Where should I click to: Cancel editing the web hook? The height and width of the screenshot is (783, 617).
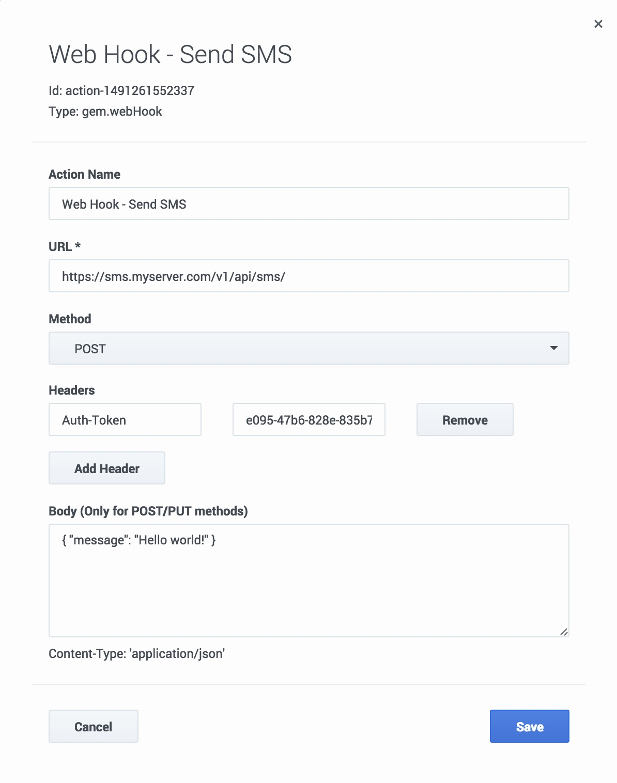click(x=93, y=727)
